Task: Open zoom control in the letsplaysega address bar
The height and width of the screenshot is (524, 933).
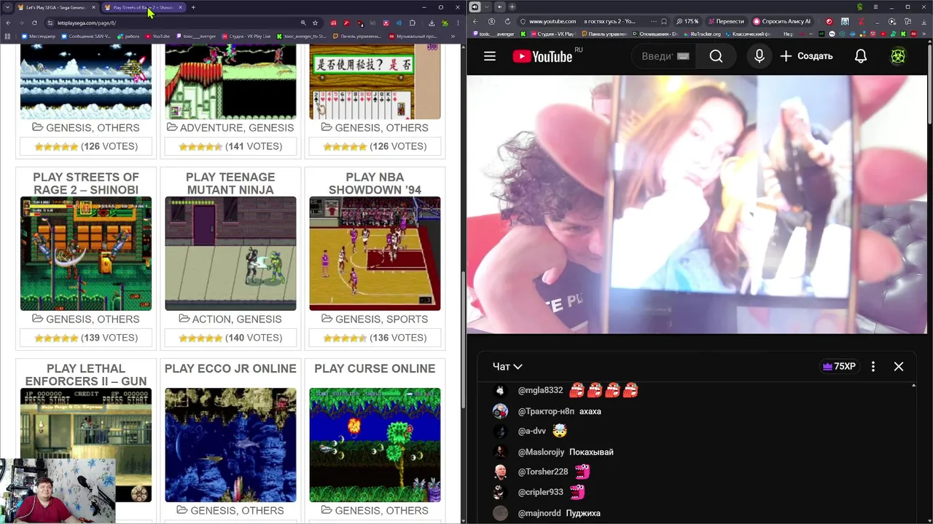Action: point(303,23)
